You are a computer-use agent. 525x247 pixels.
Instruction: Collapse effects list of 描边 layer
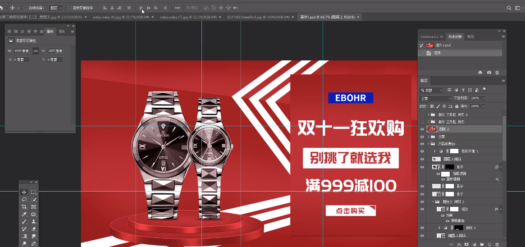pyautogui.click(x=501, y=209)
